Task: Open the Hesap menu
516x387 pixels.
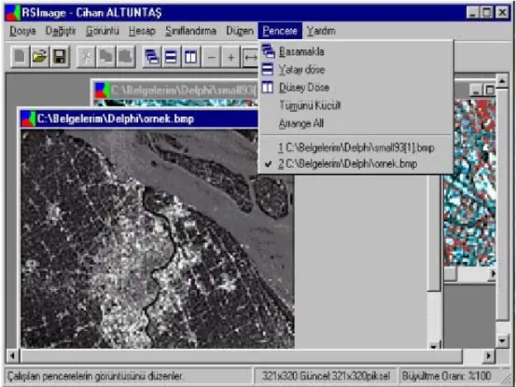Action: (x=142, y=31)
